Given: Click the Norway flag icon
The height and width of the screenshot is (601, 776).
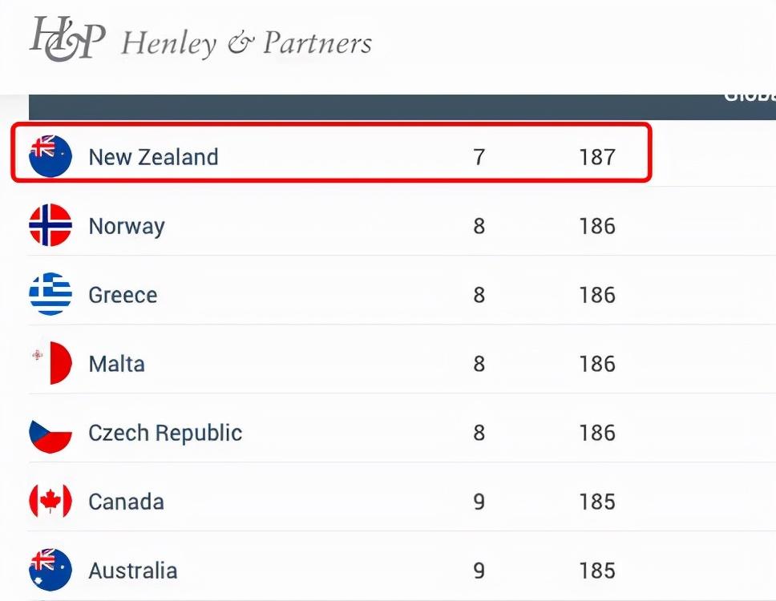Looking at the screenshot, I should pos(51,225).
